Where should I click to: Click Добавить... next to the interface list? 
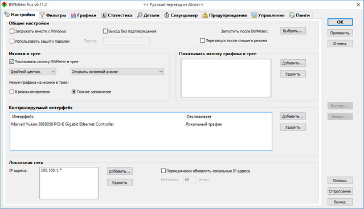[x=293, y=116]
